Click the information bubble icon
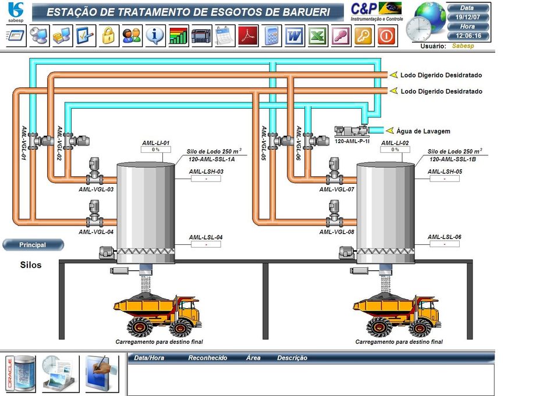This screenshot has width=554, height=396. pyautogui.click(x=155, y=36)
